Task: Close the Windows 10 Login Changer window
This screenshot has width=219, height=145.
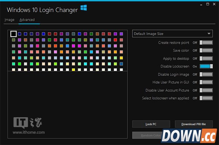Action: 214,4
